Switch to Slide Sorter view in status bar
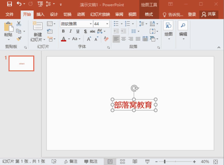This screenshot has width=224, height=165. click(122, 162)
